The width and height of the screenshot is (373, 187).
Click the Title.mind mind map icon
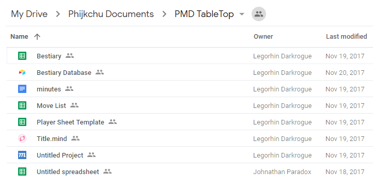click(x=22, y=138)
